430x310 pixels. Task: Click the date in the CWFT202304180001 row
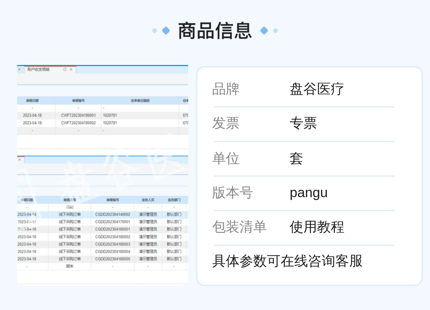coord(32,115)
